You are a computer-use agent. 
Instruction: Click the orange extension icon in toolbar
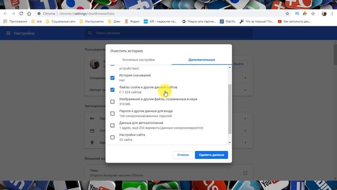click(x=305, y=14)
